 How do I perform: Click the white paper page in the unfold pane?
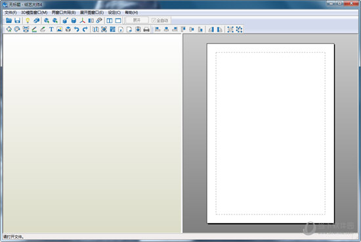coord(270,133)
